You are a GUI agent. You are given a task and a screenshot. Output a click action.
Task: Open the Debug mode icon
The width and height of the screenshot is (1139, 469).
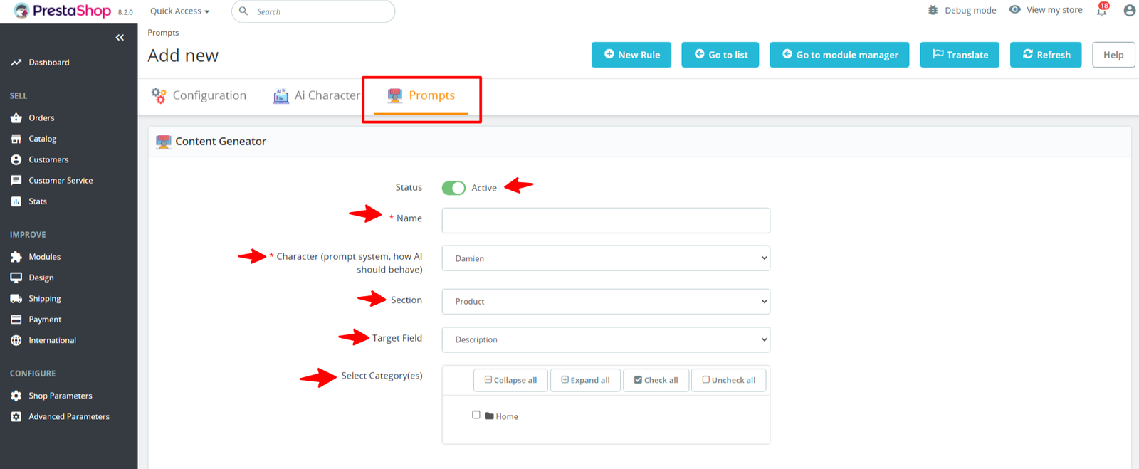[x=932, y=10]
